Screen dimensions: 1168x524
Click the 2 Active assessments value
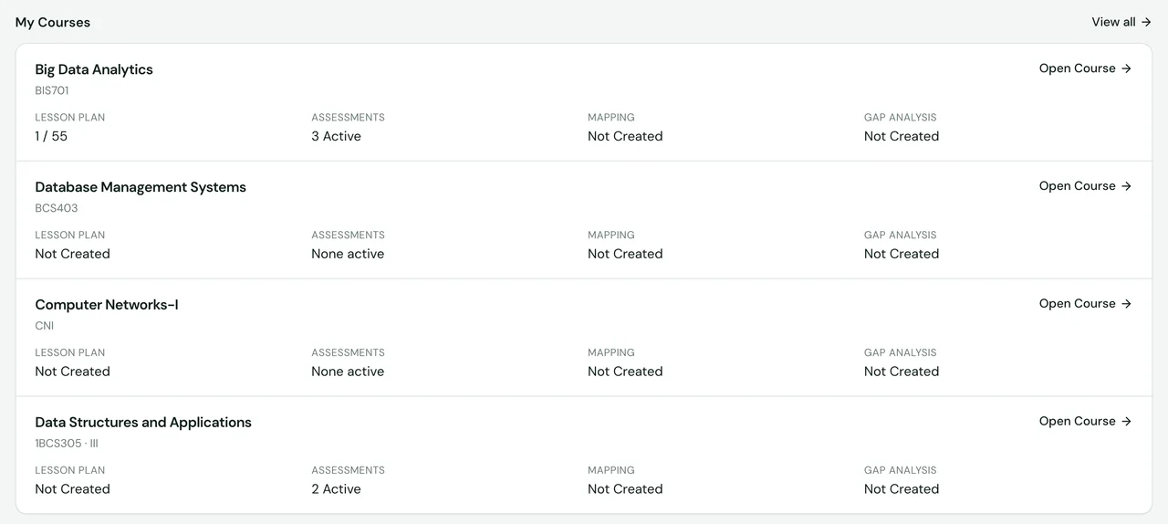coord(336,489)
